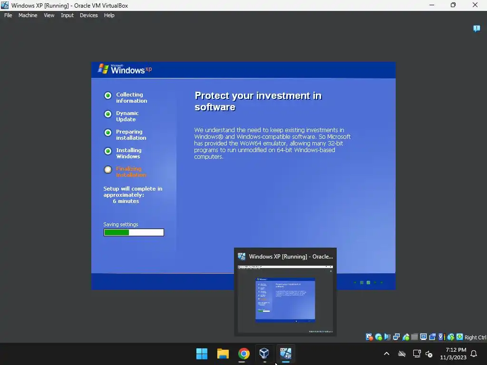Open the Help menu

tap(109, 15)
